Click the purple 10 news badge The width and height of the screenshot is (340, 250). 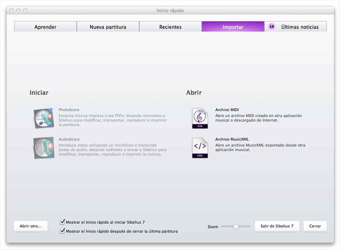pyautogui.click(x=272, y=27)
